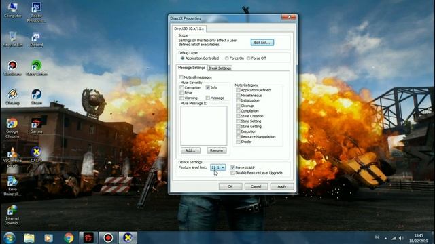Switch to the Message Settings tab
The image size is (435, 244).
[192, 68]
